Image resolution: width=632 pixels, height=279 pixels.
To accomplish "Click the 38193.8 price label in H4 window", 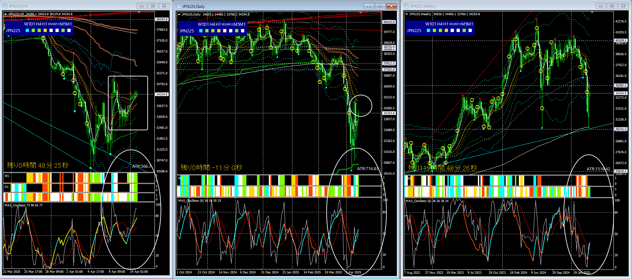I will 162,19.
